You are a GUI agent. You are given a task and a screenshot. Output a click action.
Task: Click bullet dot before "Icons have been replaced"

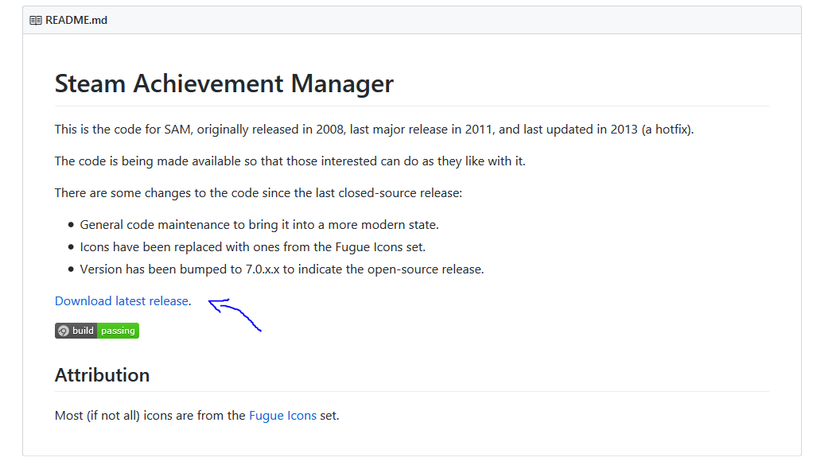(x=71, y=247)
